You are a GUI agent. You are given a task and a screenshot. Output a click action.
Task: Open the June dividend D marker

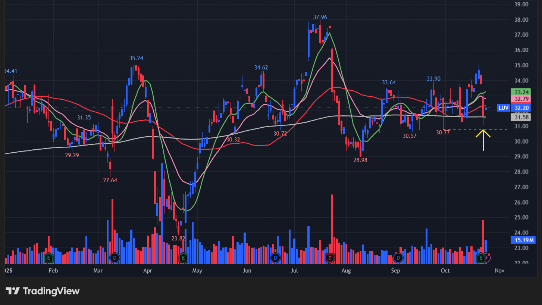[x=275, y=258]
